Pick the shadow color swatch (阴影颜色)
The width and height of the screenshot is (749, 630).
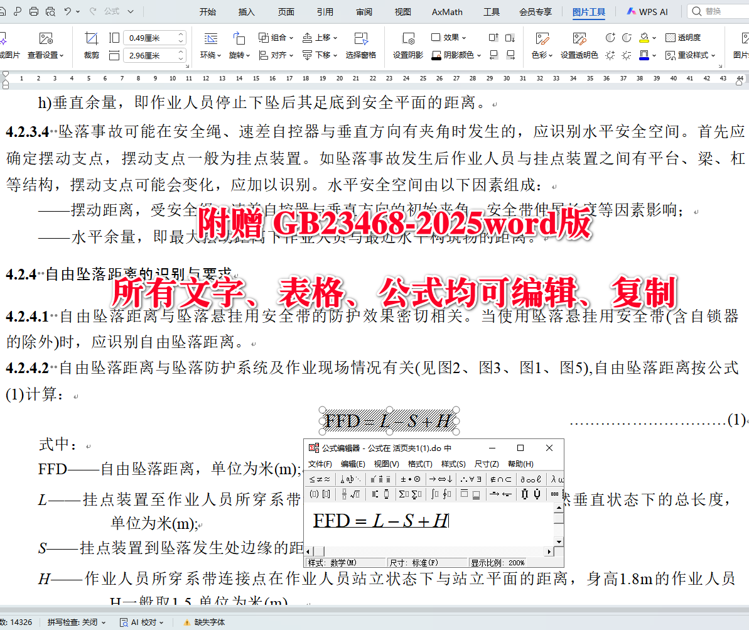coord(436,54)
